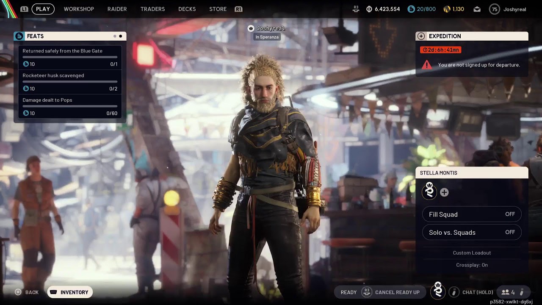Open the Decks tab

pyautogui.click(x=187, y=9)
